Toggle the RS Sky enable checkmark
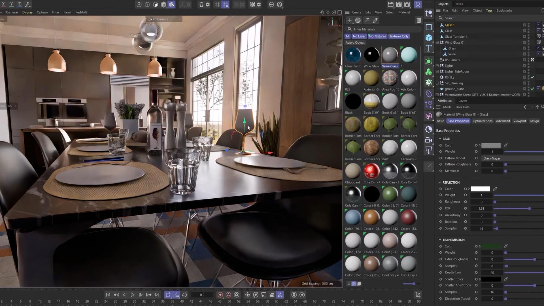 coord(532,77)
